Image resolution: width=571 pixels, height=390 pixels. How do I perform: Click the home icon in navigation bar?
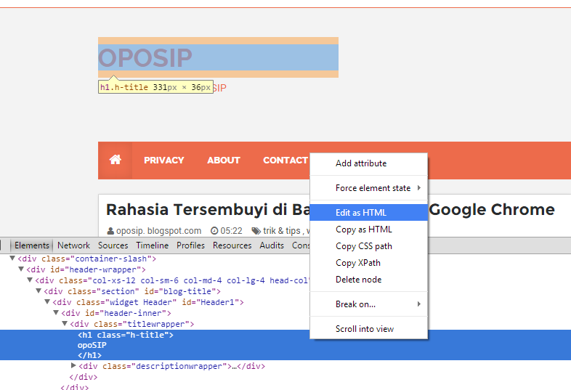click(x=115, y=160)
